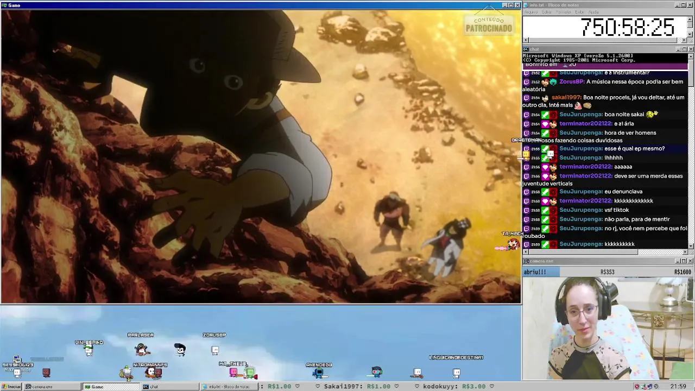Select the Game taskbar button
695x391 pixels.
[111, 387]
